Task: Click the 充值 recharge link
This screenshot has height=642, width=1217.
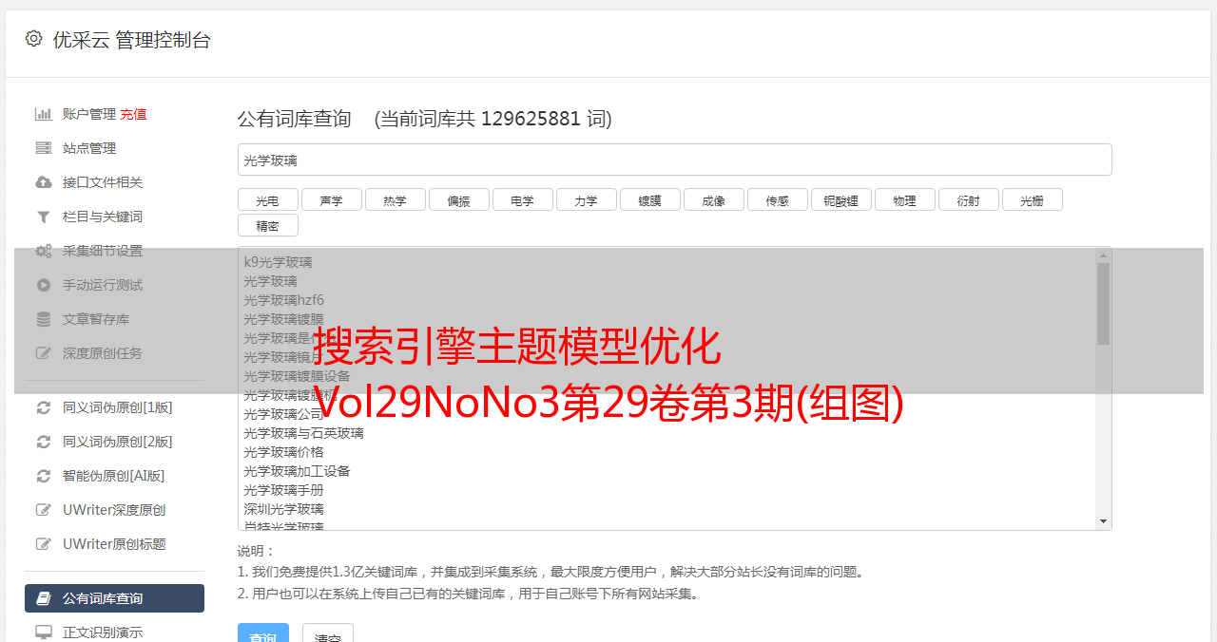Action: click(133, 114)
